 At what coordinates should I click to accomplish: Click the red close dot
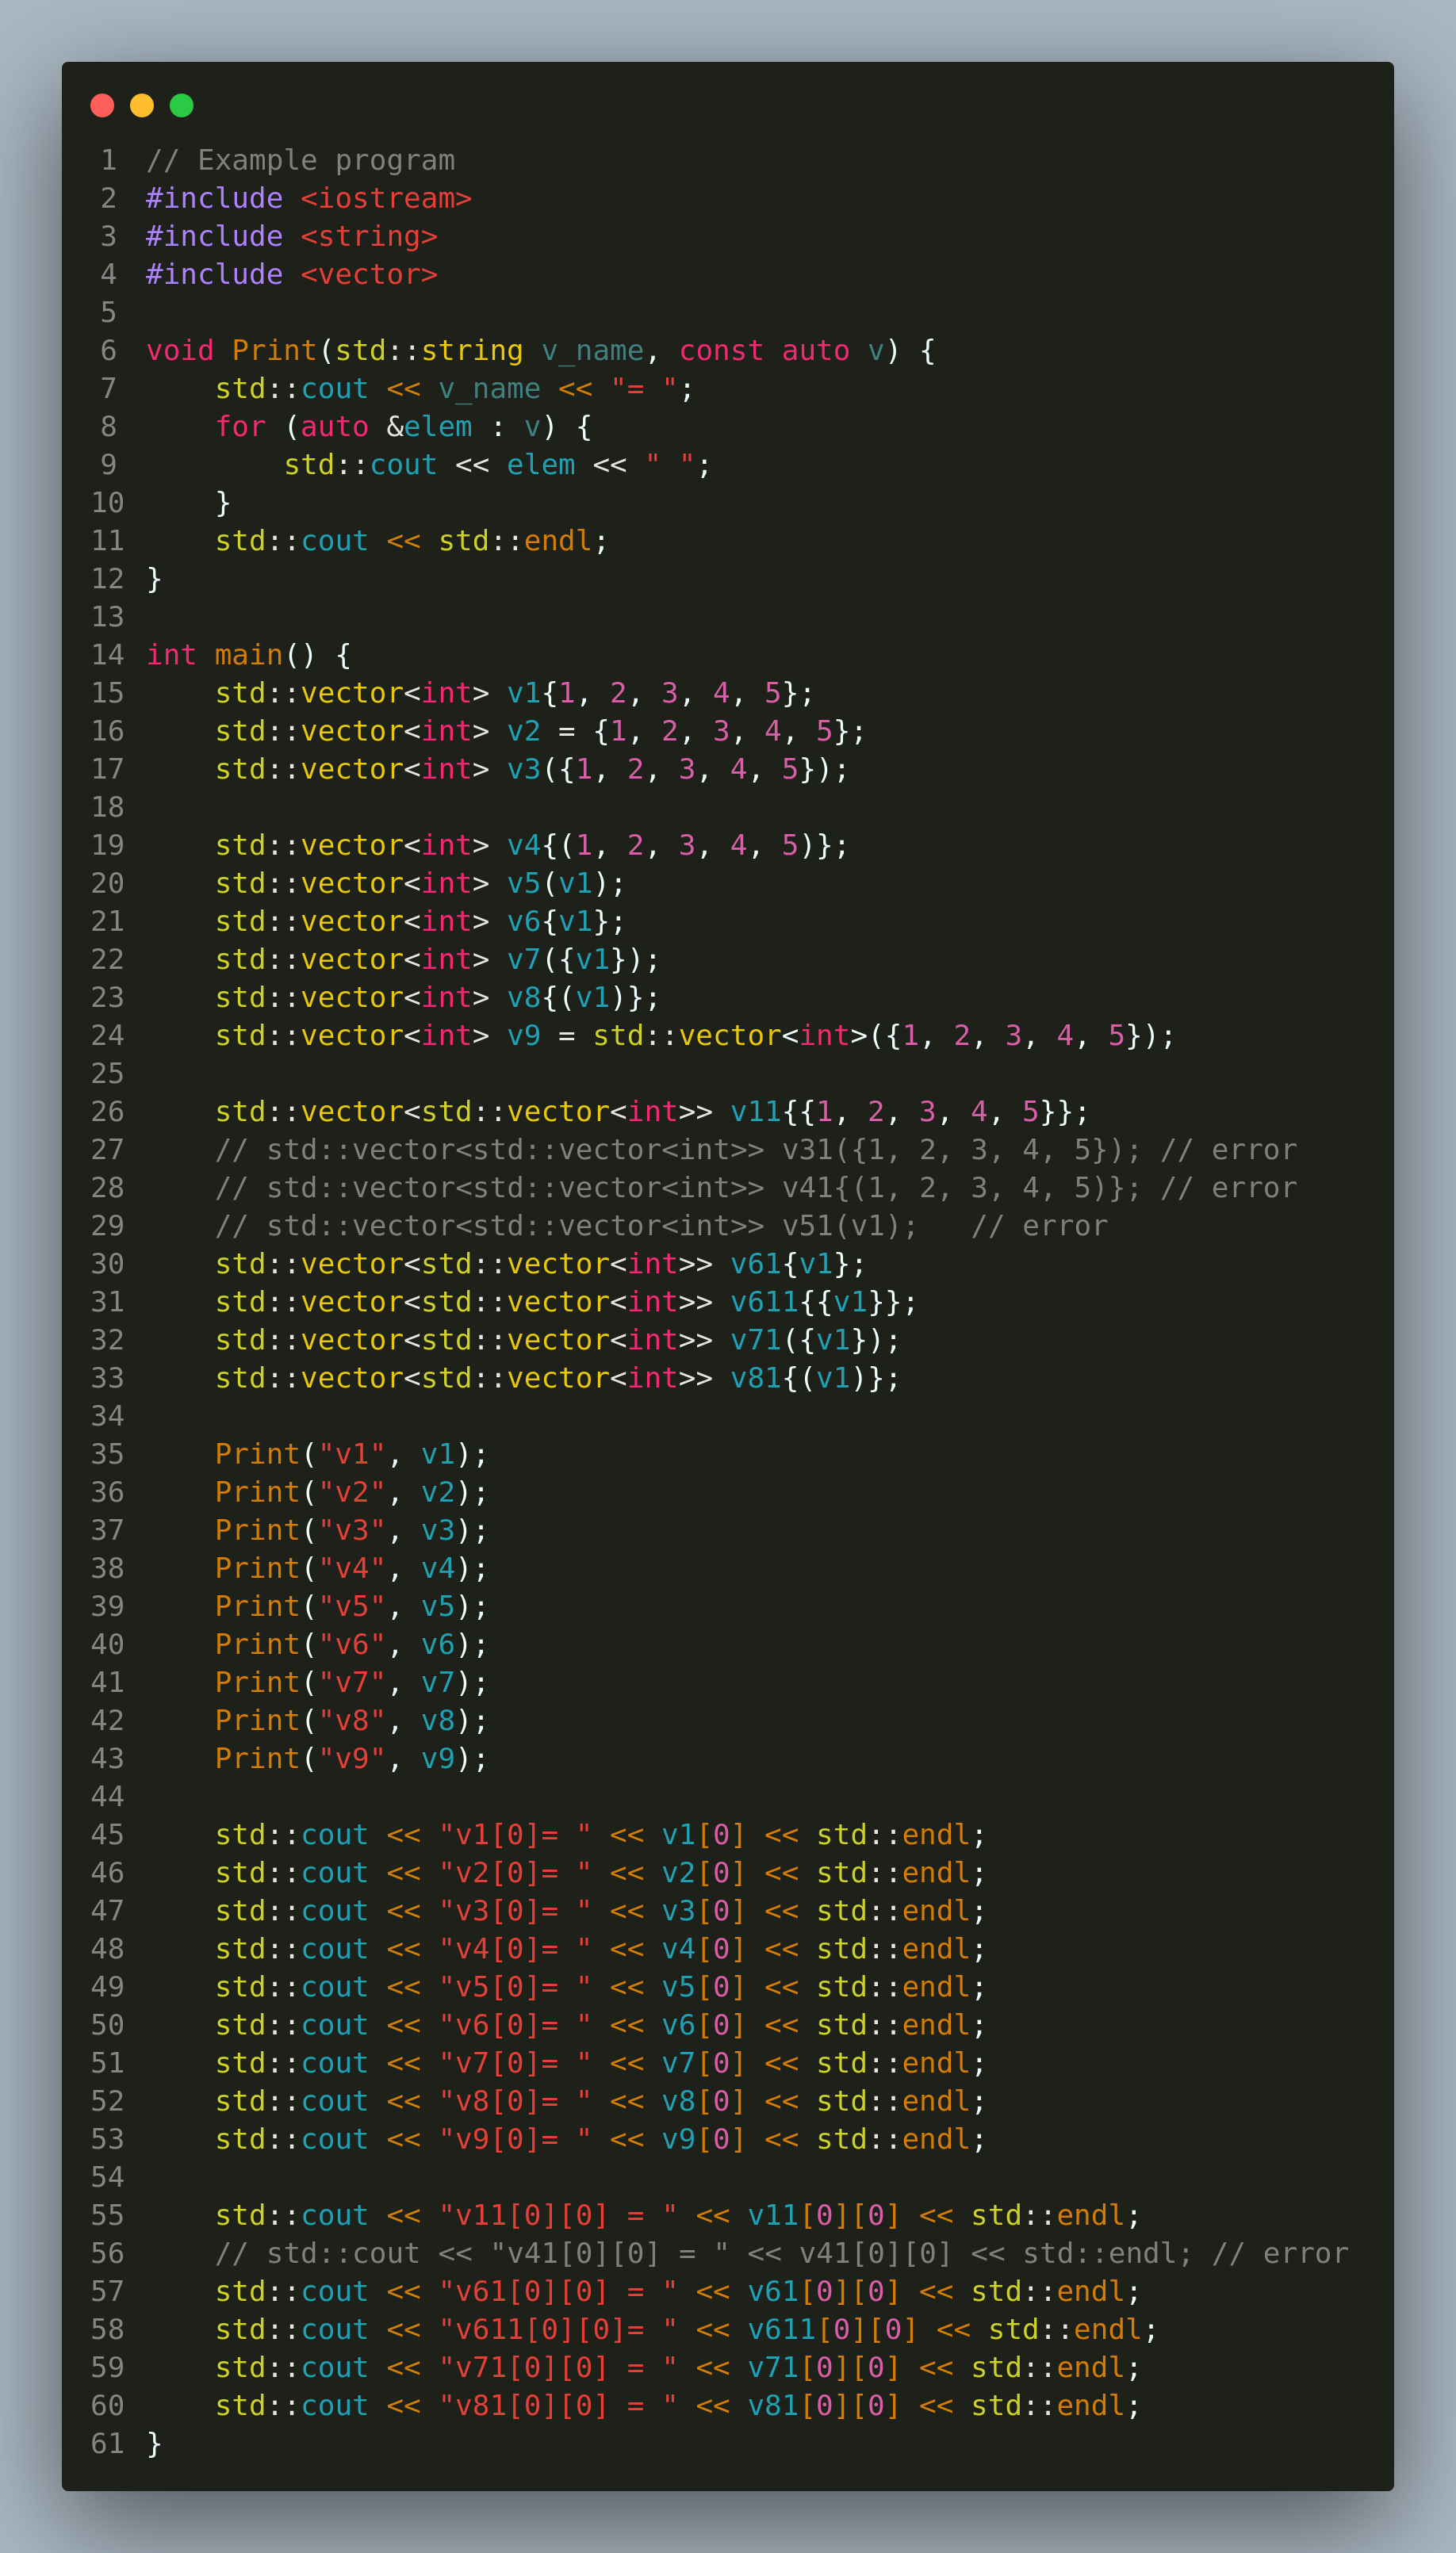pos(102,105)
